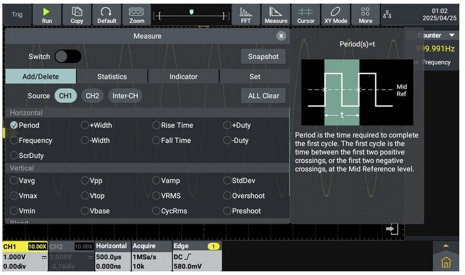Click the Snapshot button
Screen dimensions: 465x275
pyautogui.click(x=263, y=57)
